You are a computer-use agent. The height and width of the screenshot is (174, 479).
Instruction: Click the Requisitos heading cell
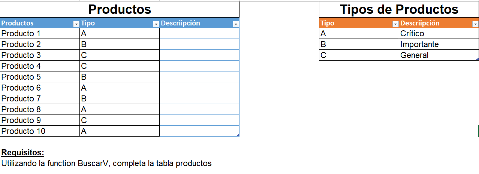tap(23, 153)
